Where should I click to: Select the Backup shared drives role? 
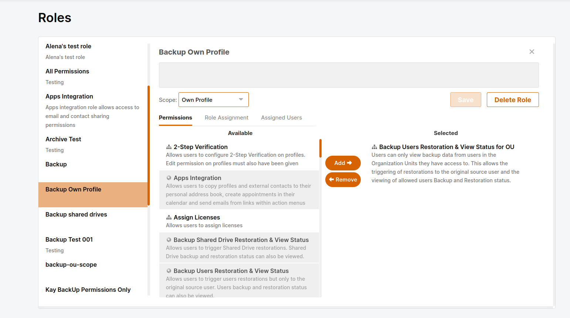pos(76,214)
